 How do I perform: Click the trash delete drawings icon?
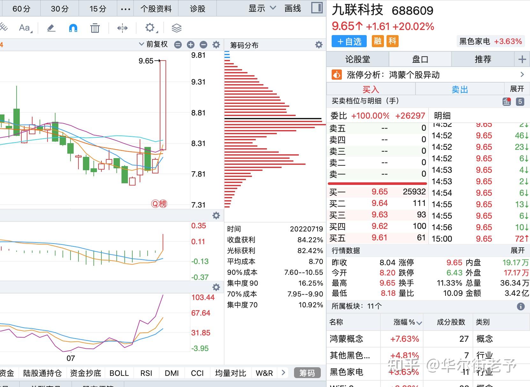[x=95, y=28]
